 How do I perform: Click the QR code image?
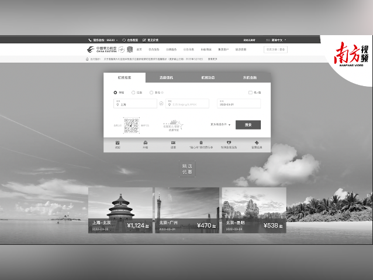pyautogui.click(x=132, y=125)
